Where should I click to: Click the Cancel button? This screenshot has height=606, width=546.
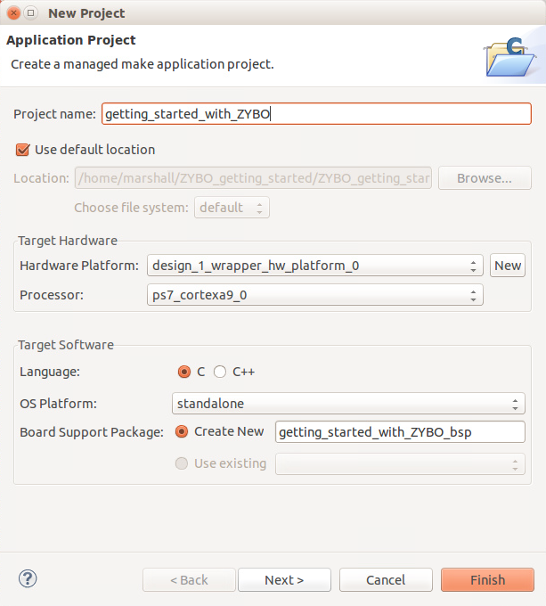pyautogui.click(x=386, y=580)
